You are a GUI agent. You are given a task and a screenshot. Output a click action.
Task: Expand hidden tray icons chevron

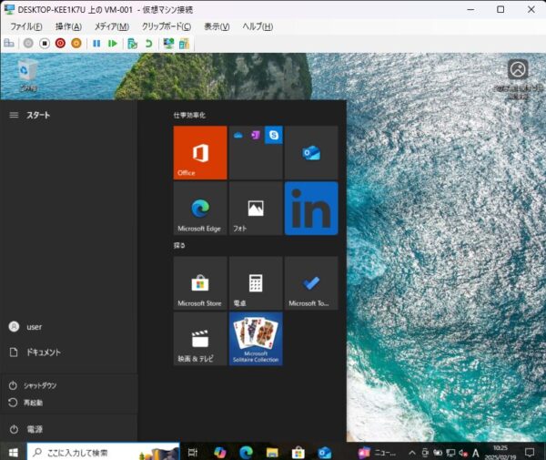click(412, 453)
